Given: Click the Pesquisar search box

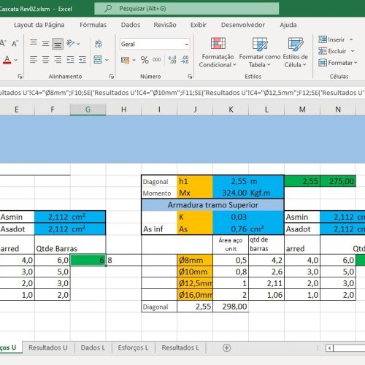Looking at the screenshot, I should pos(187,9).
